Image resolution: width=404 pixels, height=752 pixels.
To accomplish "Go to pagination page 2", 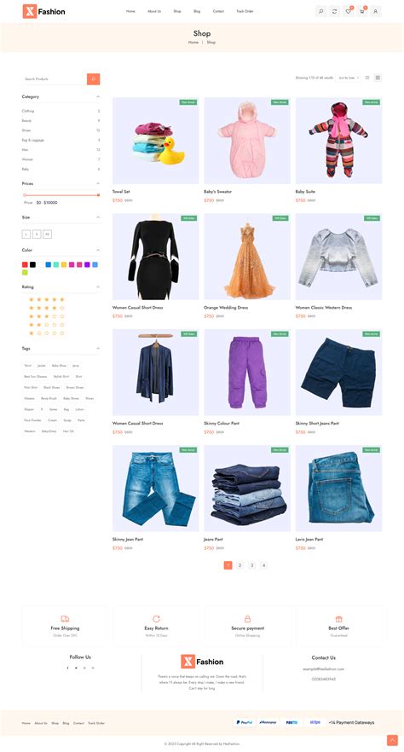I will (x=240, y=565).
